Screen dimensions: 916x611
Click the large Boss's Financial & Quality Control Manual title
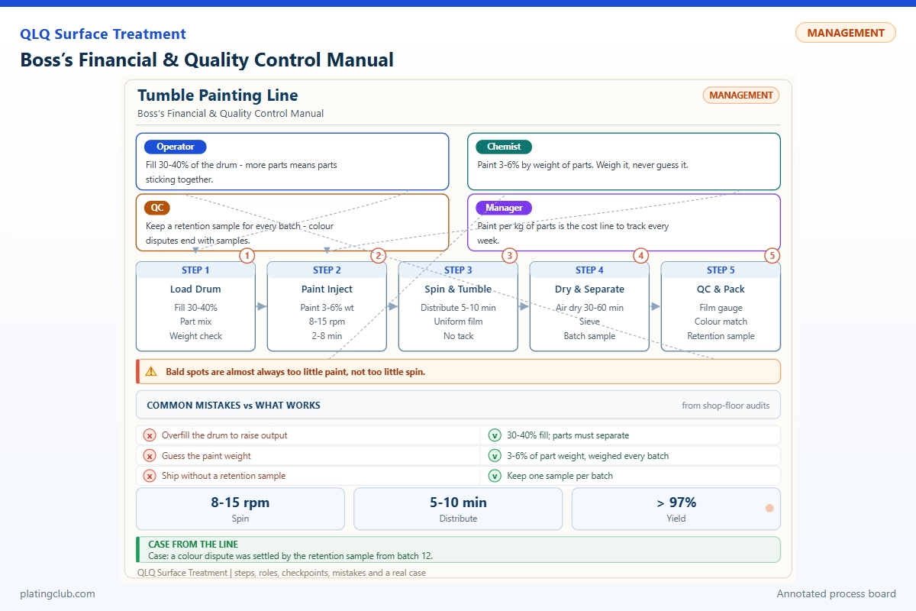tap(207, 60)
